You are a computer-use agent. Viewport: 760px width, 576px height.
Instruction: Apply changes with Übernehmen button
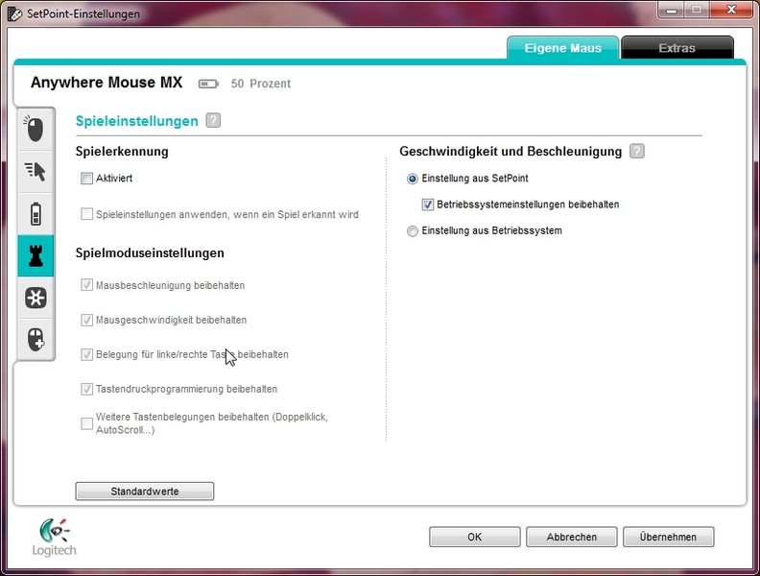pos(668,537)
